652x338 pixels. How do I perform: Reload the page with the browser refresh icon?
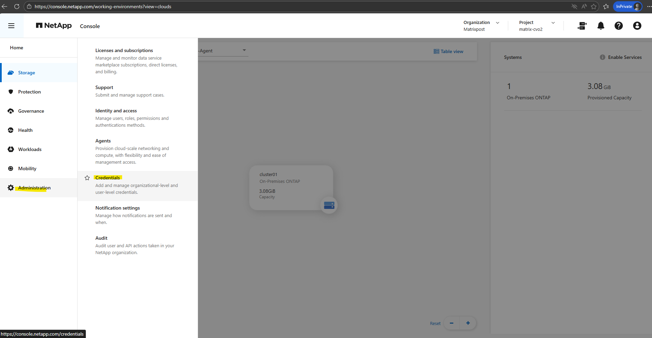pos(16,7)
